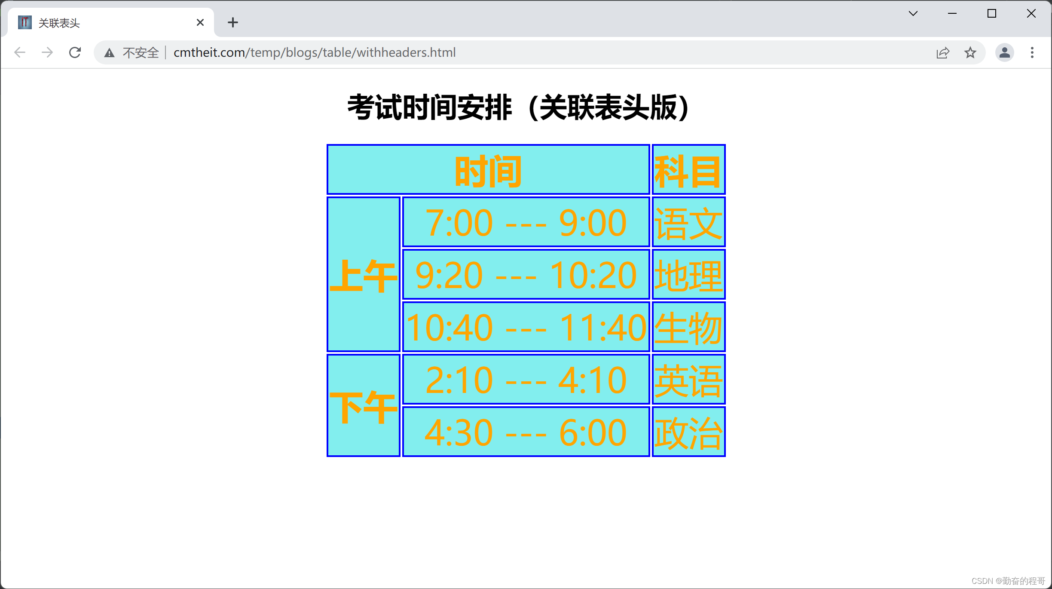Image resolution: width=1052 pixels, height=589 pixels.
Task: Click the browser back arrow
Action: (x=20, y=52)
